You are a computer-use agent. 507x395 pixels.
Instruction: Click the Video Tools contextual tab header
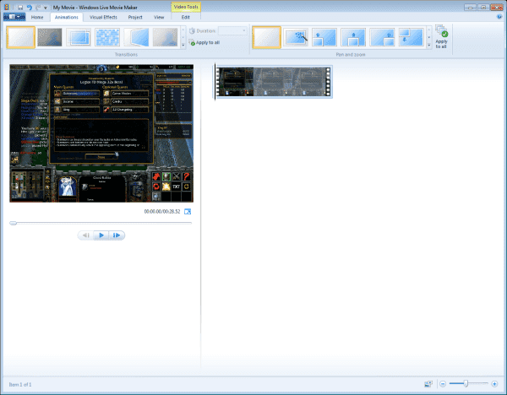pyautogui.click(x=186, y=7)
